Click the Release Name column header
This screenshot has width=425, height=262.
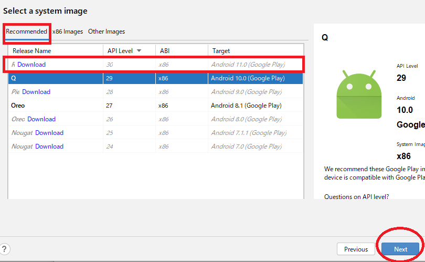56,51
